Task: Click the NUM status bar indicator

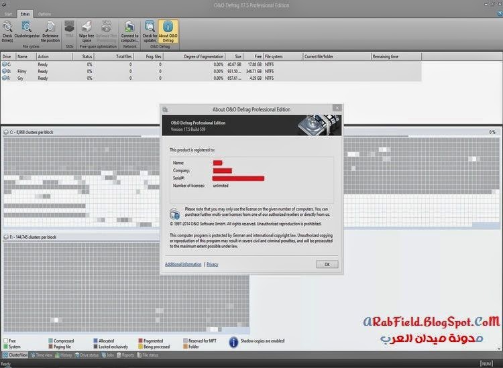Action: (487, 363)
